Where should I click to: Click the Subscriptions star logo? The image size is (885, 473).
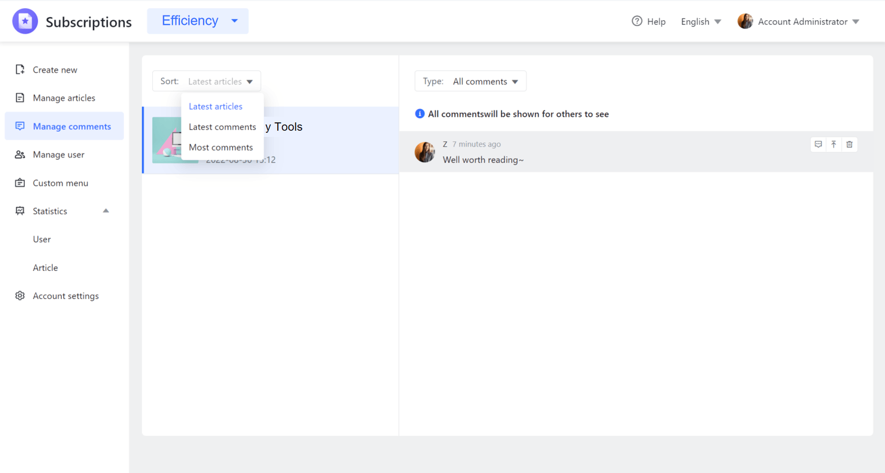tap(25, 21)
